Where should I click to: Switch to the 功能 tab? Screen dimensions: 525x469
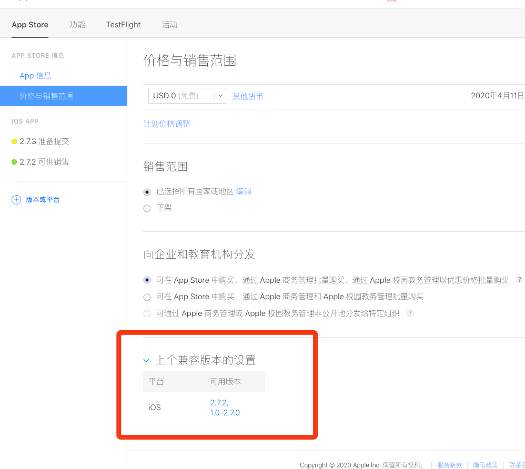point(77,24)
